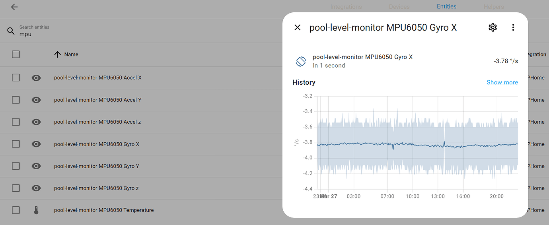Image resolution: width=549 pixels, height=225 pixels.
Task: Click the Gyro X rotation sensor icon
Action: pyautogui.click(x=300, y=61)
